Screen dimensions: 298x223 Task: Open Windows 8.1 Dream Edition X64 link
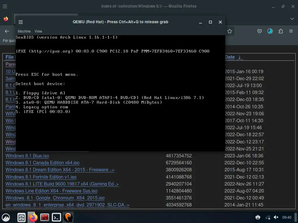(x=60, y=170)
